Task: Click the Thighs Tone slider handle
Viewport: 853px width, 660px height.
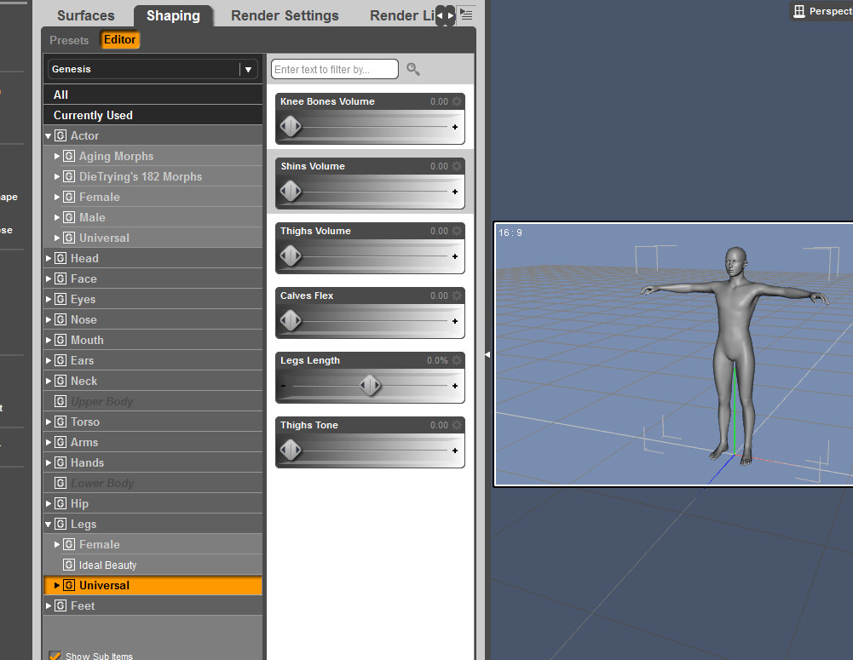Action: tap(291, 451)
